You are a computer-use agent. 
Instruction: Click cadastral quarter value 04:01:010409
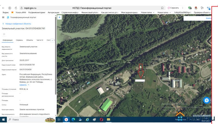(x=25, y=70)
